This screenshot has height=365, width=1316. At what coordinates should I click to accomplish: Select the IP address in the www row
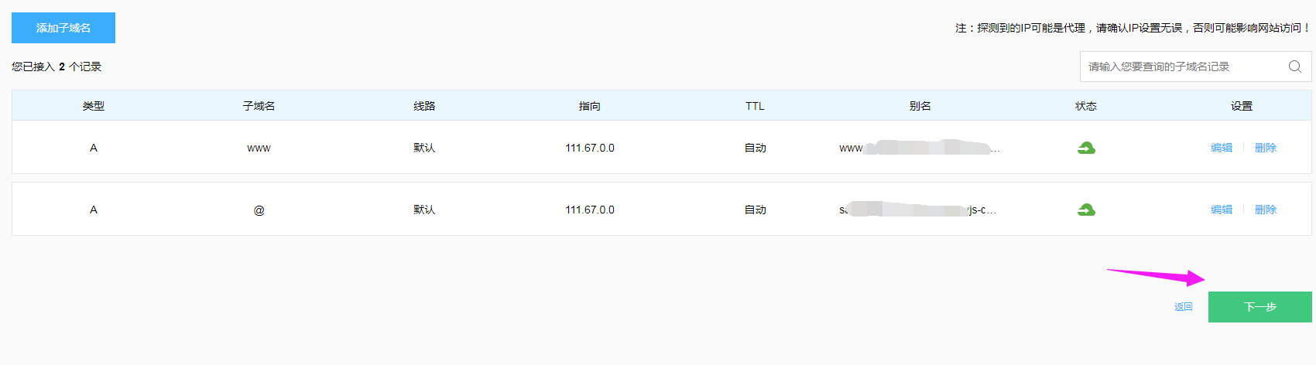(589, 148)
